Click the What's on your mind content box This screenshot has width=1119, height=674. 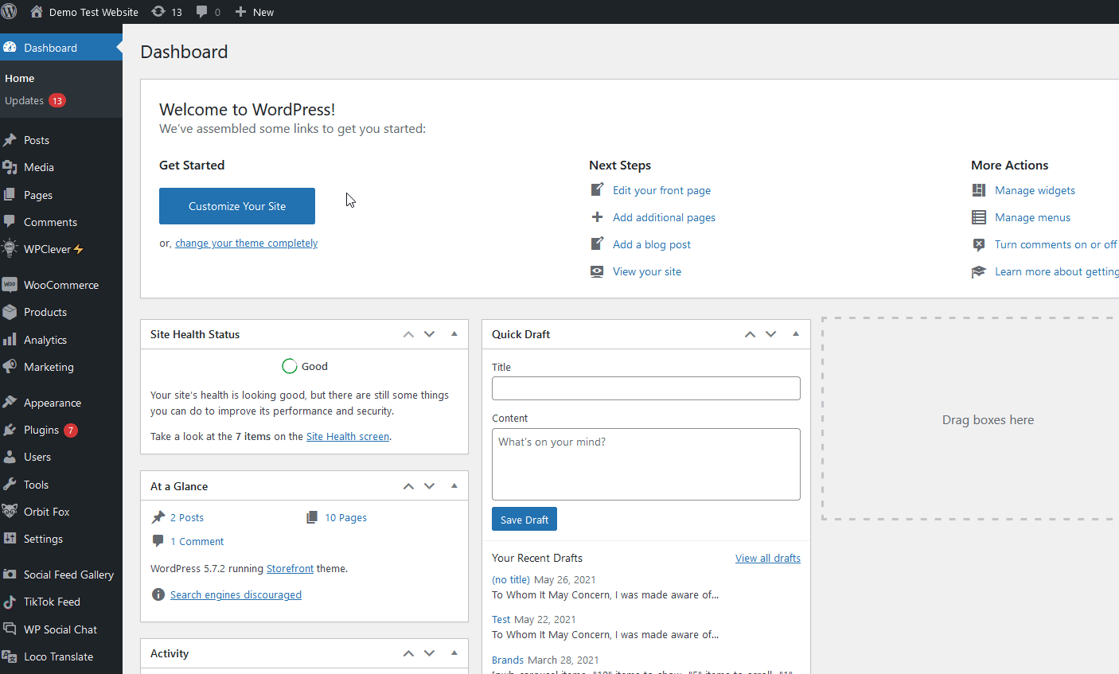pyautogui.click(x=646, y=464)
